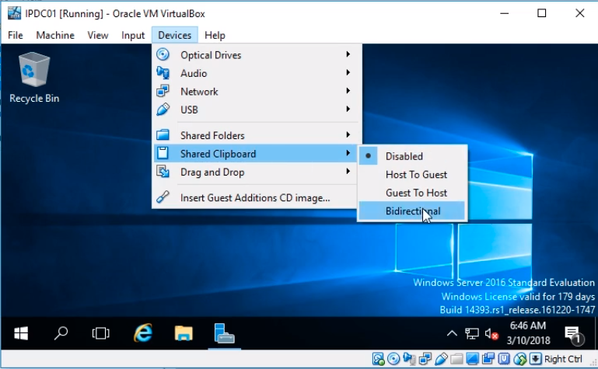The height and width of the screenshot is (369, 598).
Task: Open Task View on the taskbar
Action: [x=100, y=333]
